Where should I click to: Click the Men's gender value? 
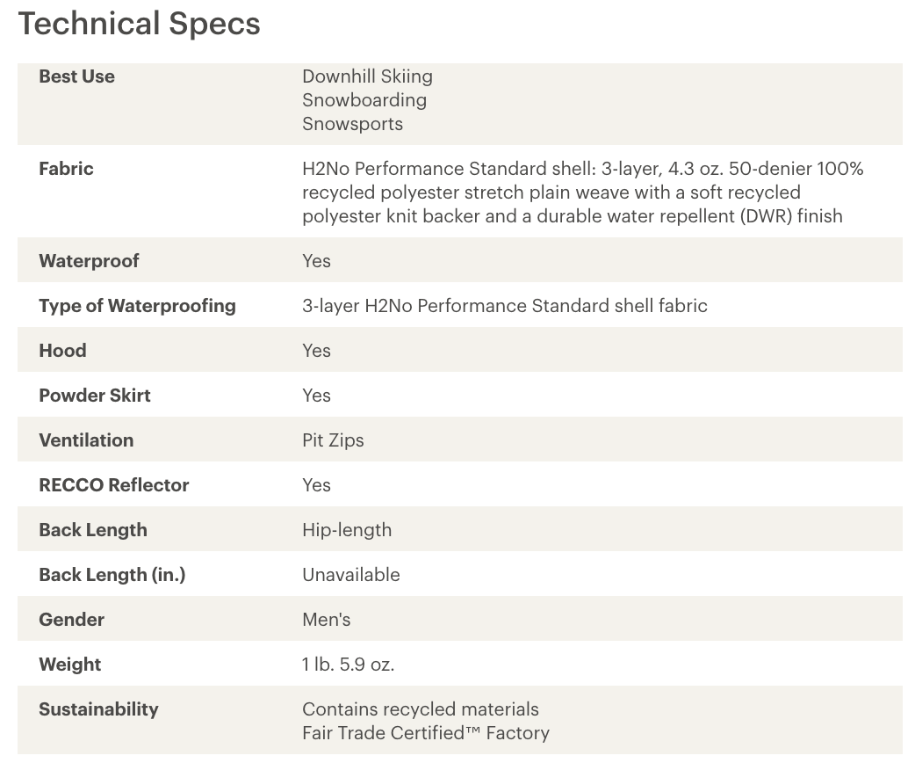(326, 620)
